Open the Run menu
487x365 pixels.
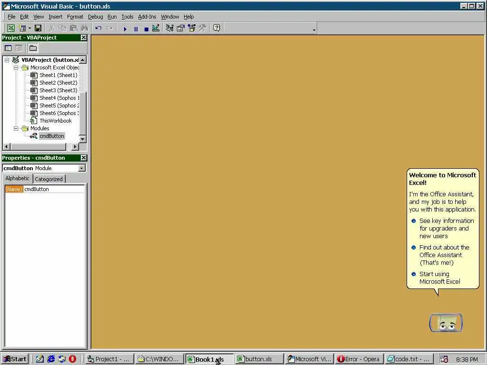(x=112, y=17)
